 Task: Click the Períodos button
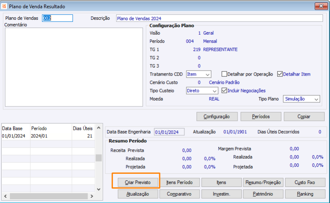(261, 116)
